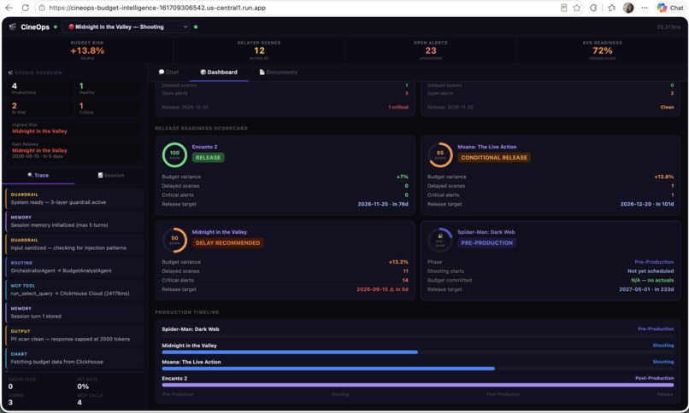The width and height of the screenshot is (689, 413).
Task: Open browser profile avatar
Action: (628, 8)
